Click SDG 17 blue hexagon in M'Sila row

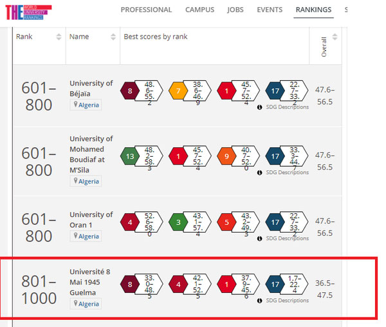pyautogui.click(x=275, y=156)
